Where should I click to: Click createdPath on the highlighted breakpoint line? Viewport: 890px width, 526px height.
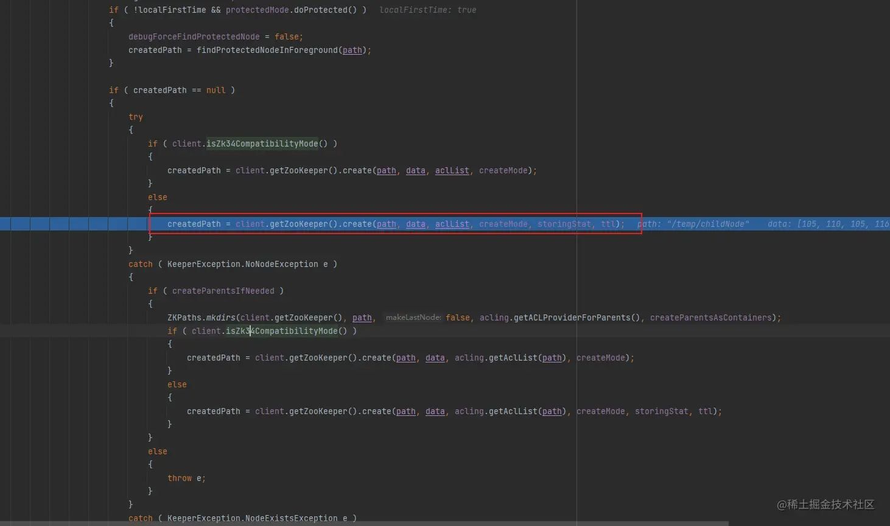coord(194,224)
